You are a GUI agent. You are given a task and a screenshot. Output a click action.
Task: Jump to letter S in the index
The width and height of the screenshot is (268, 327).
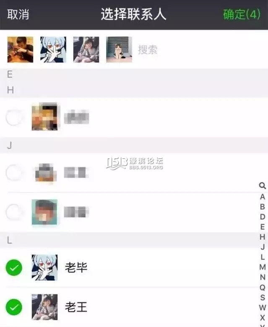[263, 298]
